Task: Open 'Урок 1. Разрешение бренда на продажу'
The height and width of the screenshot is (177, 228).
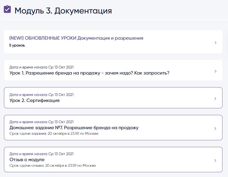Action: pyautogui.click(x=89, y=73)
